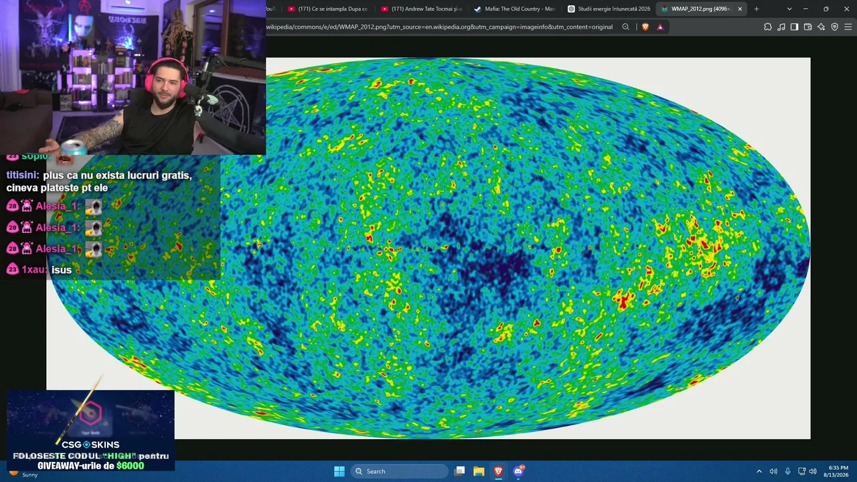This screenshot has width=857, height=482.
Task: Open Leo AI sparkle icon
Action: tap(822, 27)
